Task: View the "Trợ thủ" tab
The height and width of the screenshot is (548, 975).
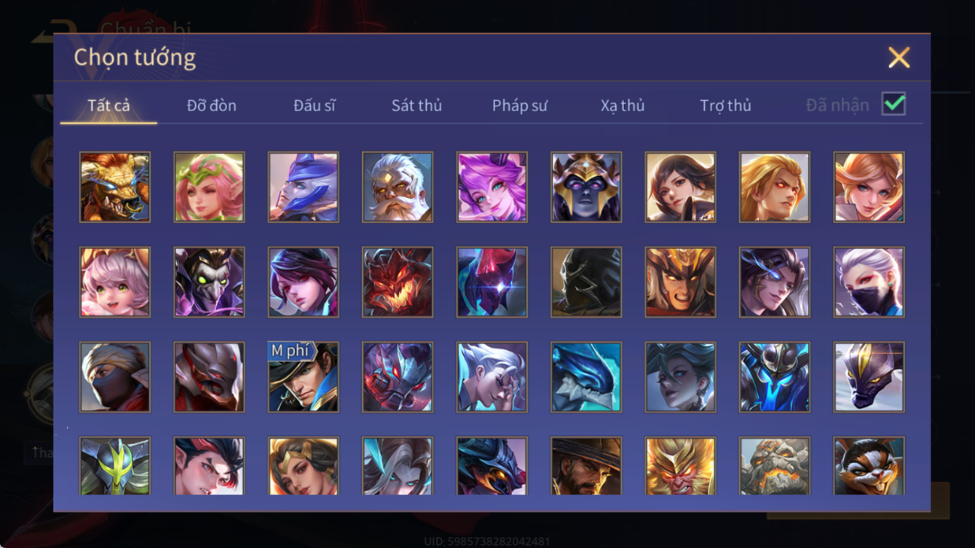Action: point(725,106)
